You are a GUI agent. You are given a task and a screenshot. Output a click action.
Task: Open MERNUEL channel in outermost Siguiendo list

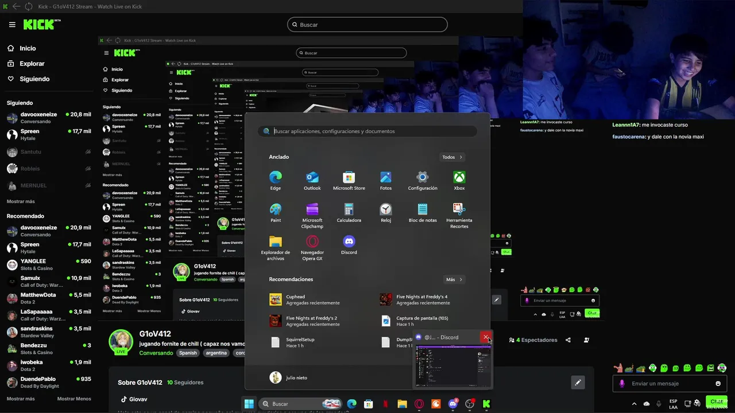pyautogui.click(x=49, y=186)
